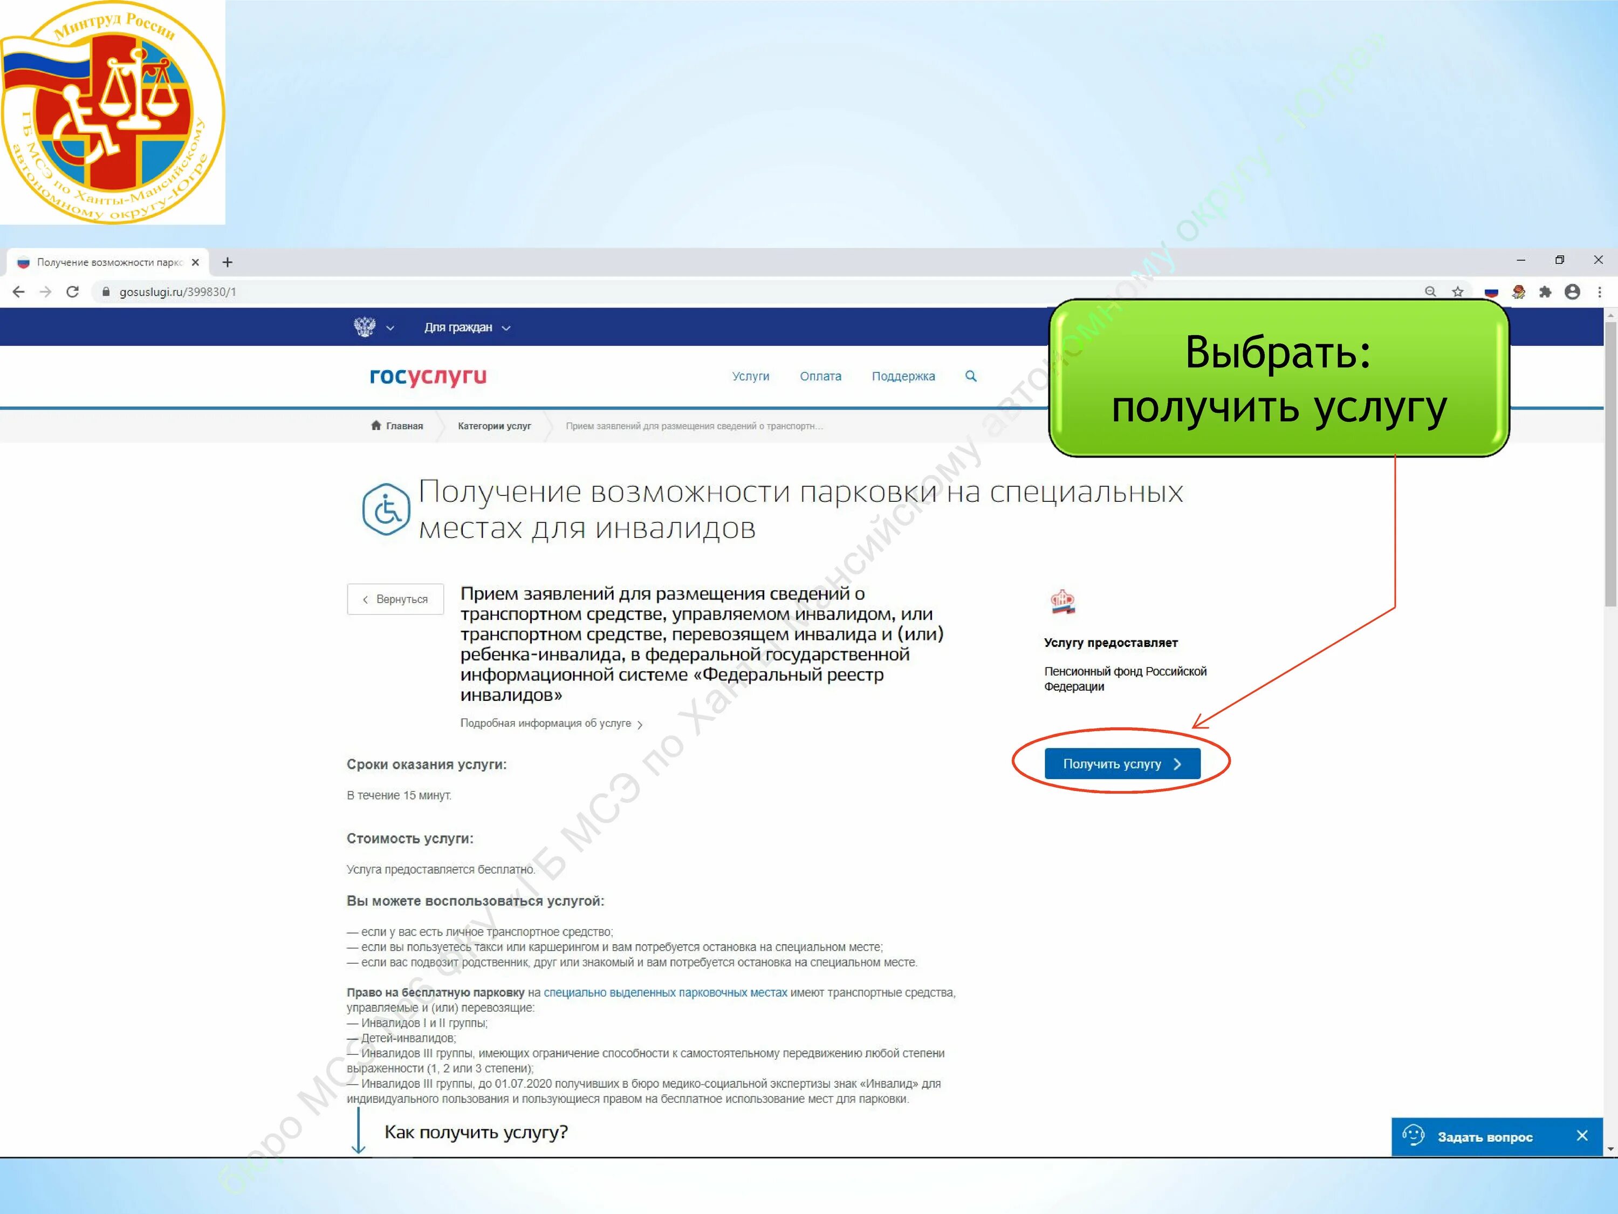The image size is (1618, 1214).
Task: Minimize the browser window
Action: click(1521, 260)
